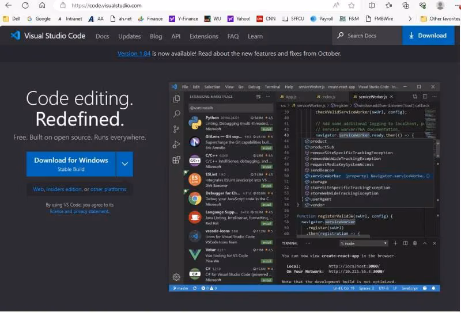461x313 pixels.
Task: Click GitLens extension icon
Action: pos(195,142)
